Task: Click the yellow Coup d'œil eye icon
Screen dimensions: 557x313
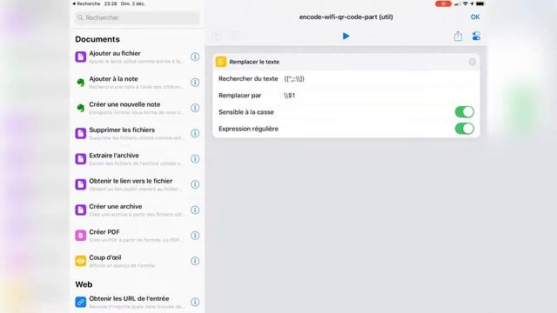Action: [81, 261]
